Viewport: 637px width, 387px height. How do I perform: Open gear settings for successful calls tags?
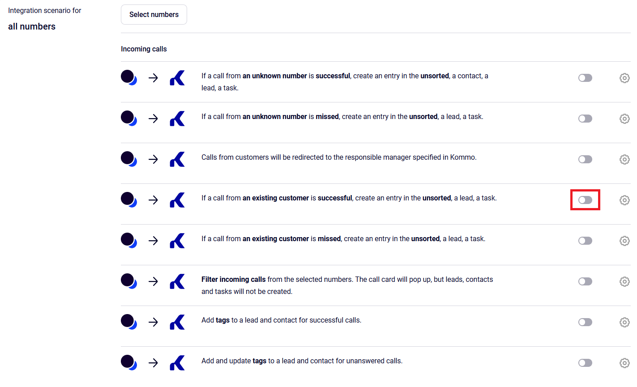[x=624, y=322]
